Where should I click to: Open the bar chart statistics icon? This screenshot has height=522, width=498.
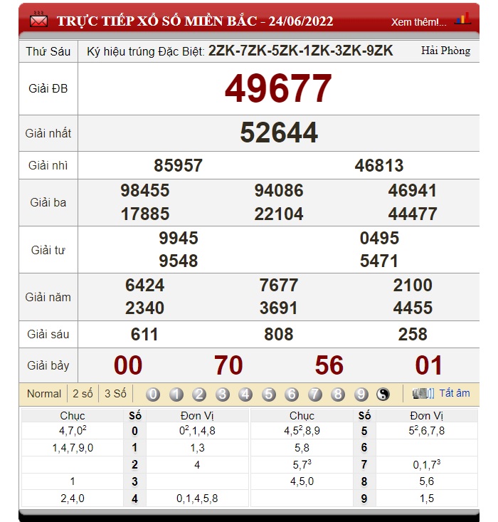462,19
